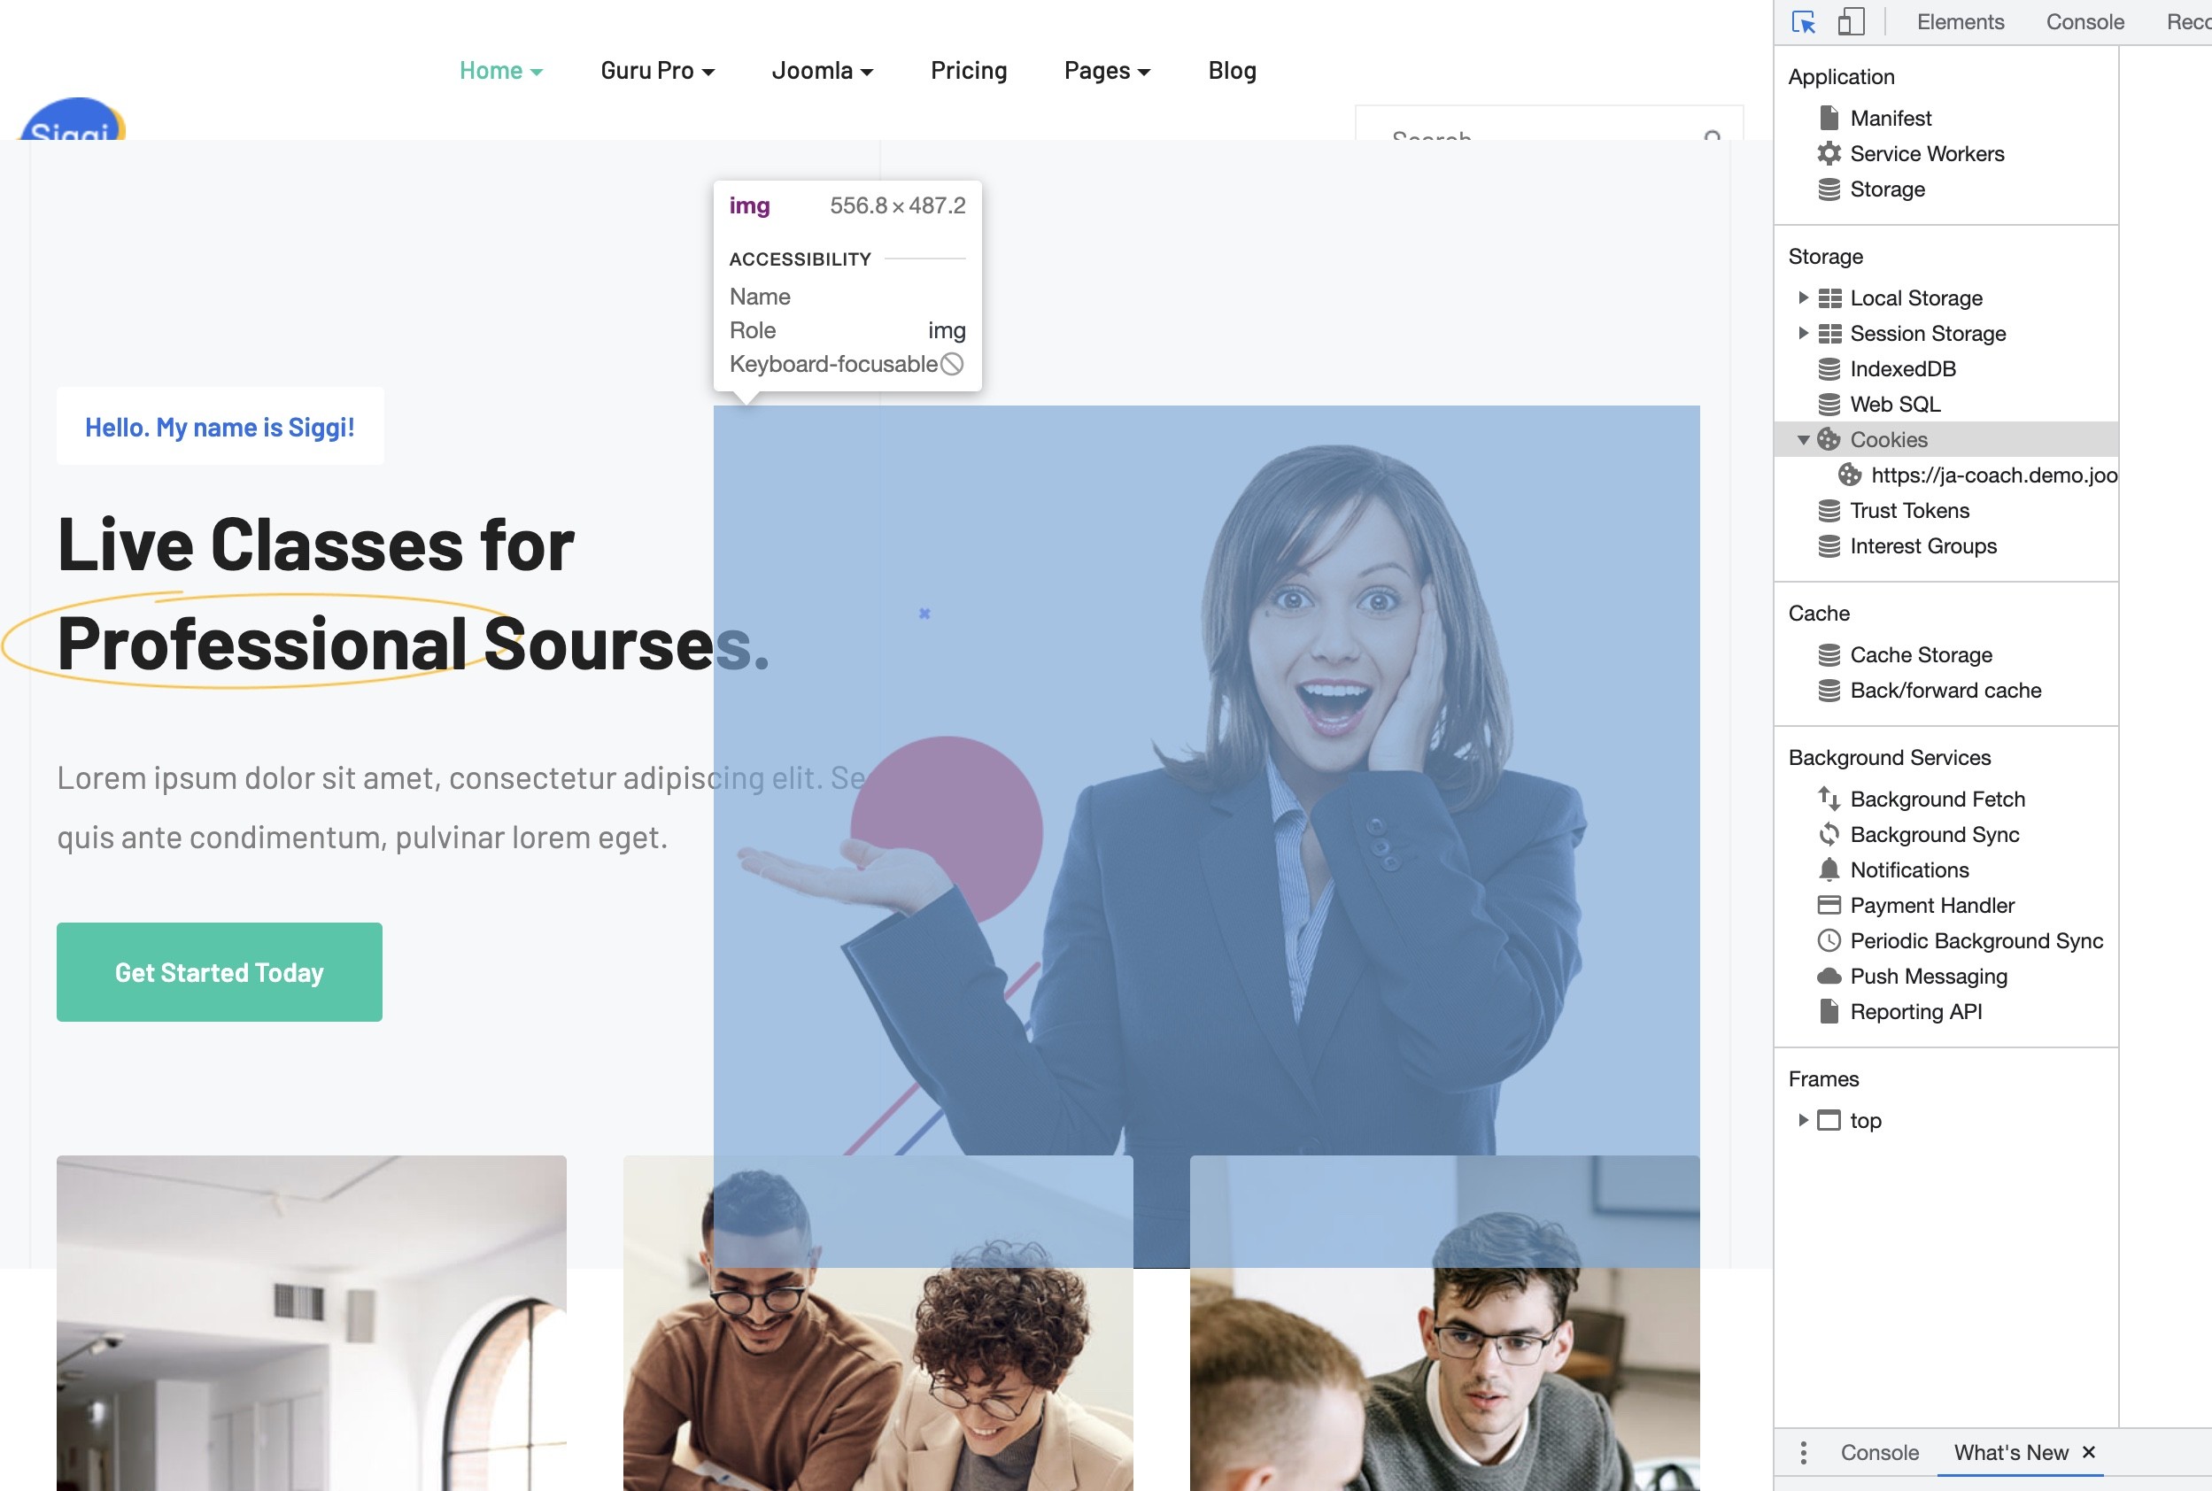The image size is (2212, 1491).
Task: Open Service Workers gear item
Action: (x=1926, y=153)
